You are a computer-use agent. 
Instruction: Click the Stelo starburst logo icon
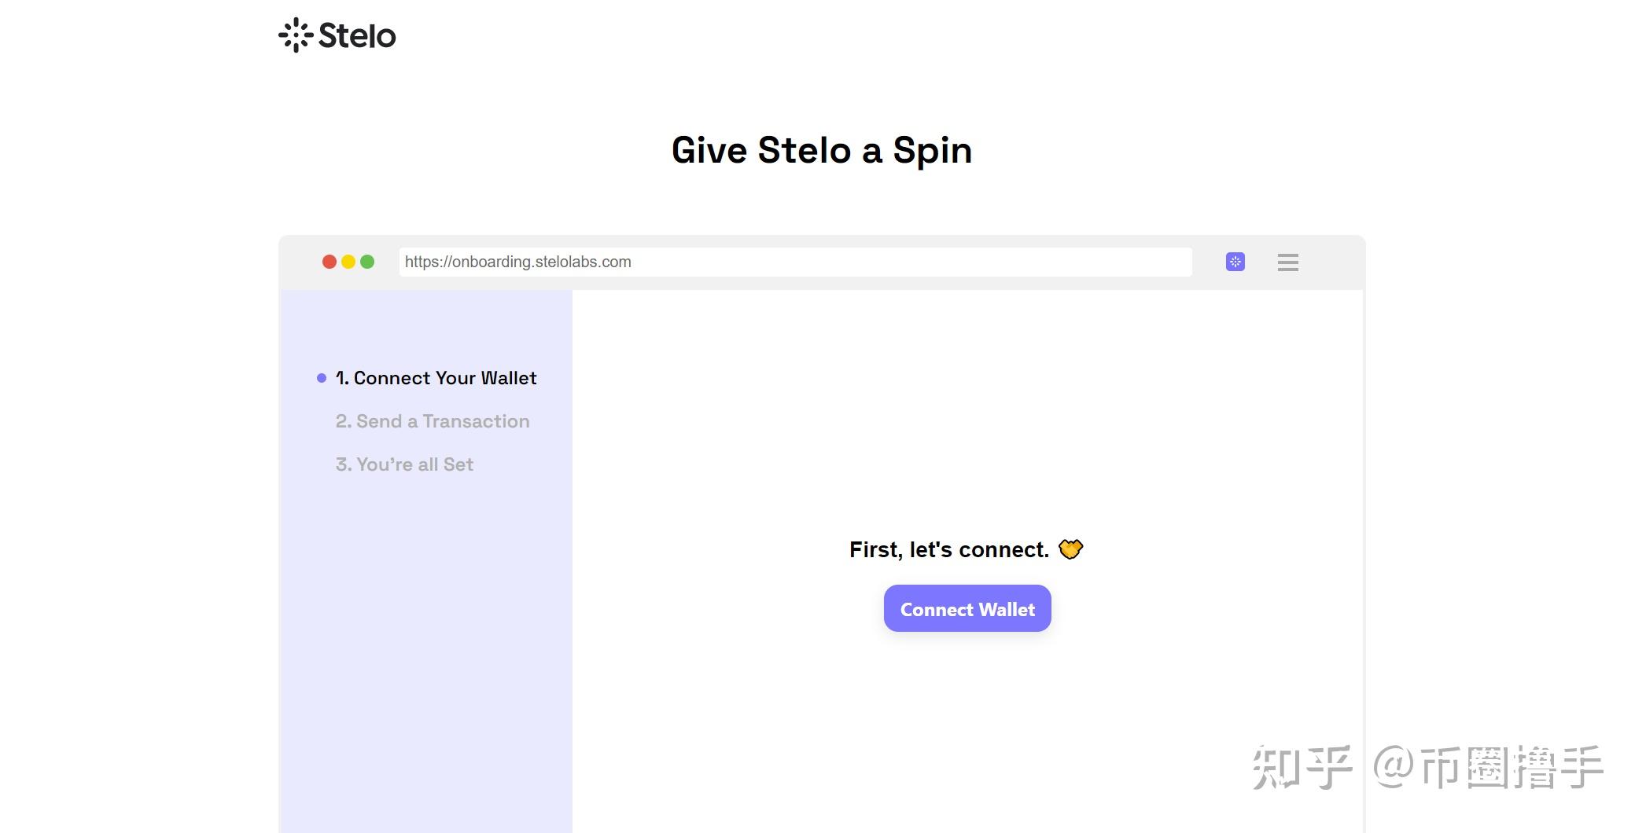[296, 35]
